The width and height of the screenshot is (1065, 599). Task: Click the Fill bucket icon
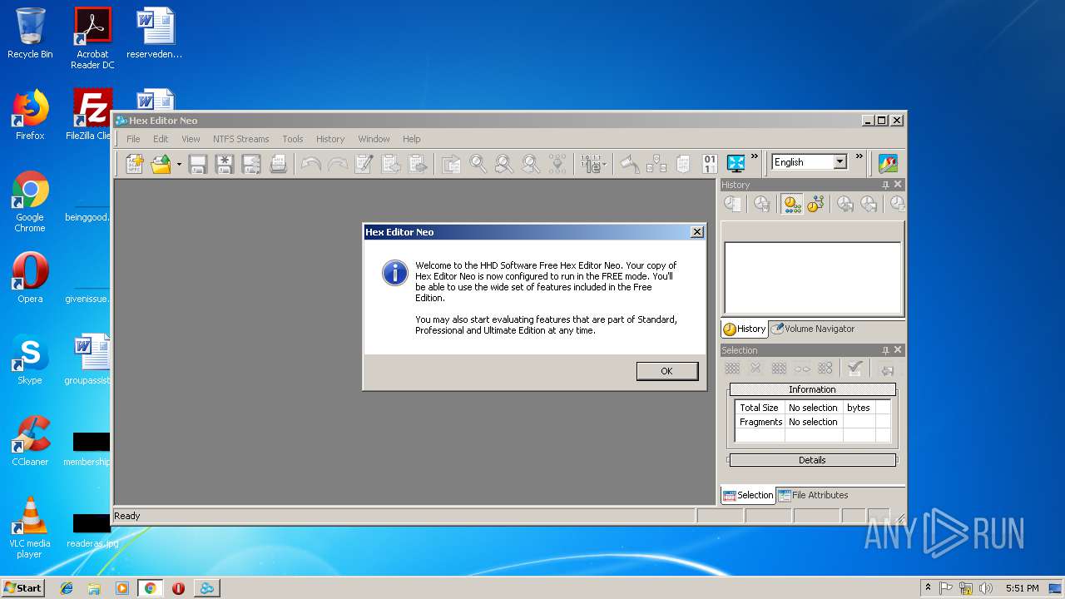(630, 164)
